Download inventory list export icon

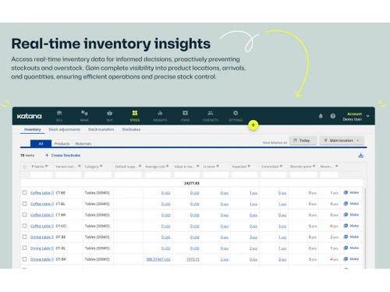360,156
